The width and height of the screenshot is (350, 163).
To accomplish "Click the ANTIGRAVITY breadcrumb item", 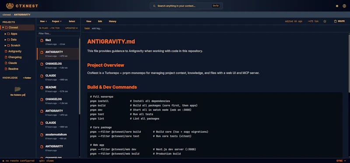I will 22,14.
